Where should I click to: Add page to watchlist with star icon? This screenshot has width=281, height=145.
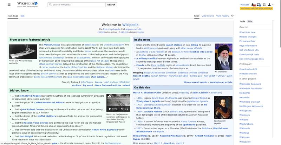[x=232, y=16]
